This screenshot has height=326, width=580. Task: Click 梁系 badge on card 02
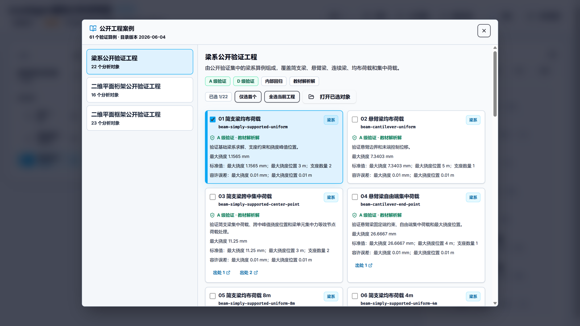(473, 120)
